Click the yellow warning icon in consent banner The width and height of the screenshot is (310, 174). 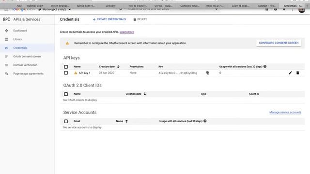point(67,43)
